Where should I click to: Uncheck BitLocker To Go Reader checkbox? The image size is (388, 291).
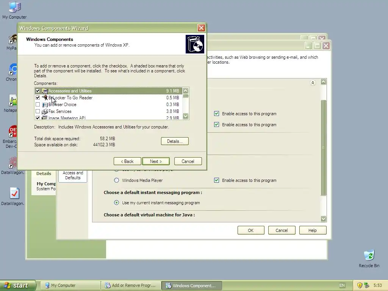38,98
